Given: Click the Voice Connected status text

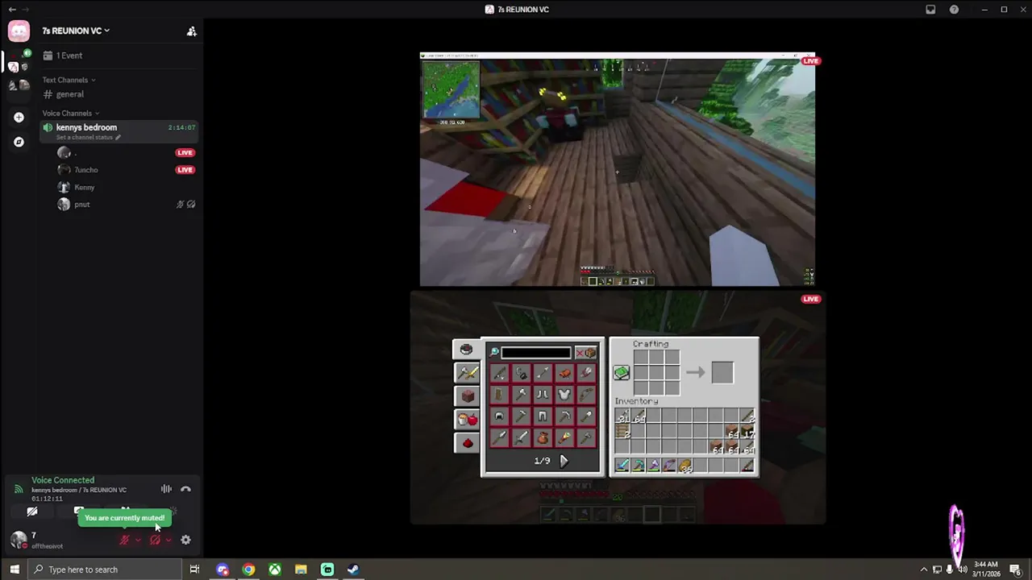Looking at the screenshot, I should pos(63,480).
